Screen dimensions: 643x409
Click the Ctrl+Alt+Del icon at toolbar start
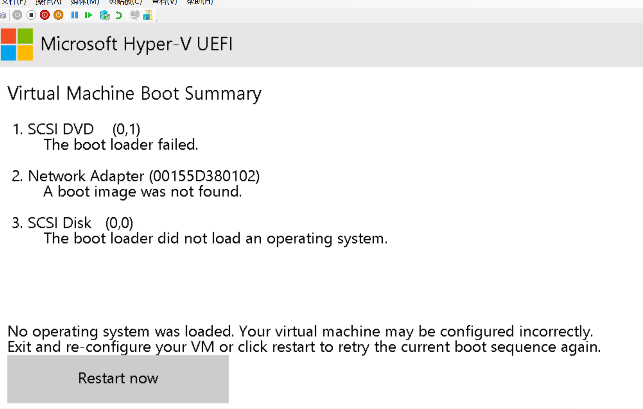(3, 15)
